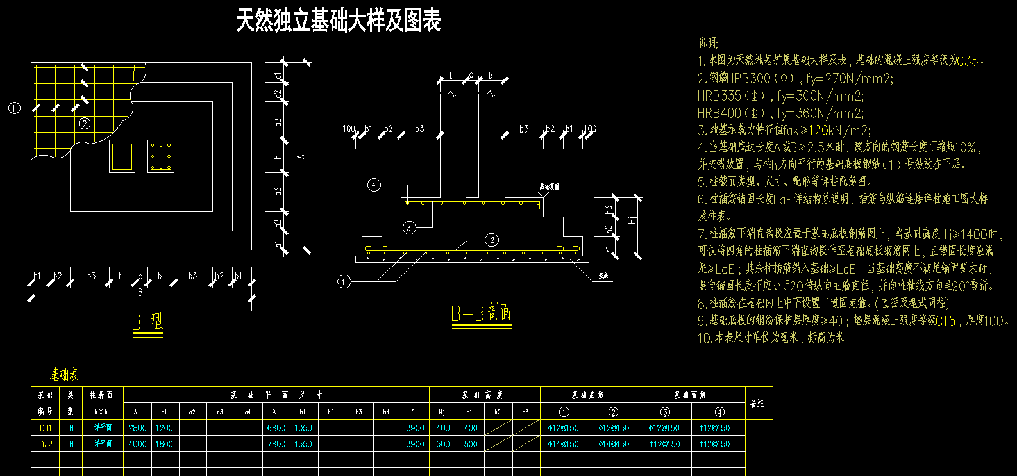This screenshot has height=476, width=1017.
Task: Click the 3900 value in DJ1 row
Action: 416,428
